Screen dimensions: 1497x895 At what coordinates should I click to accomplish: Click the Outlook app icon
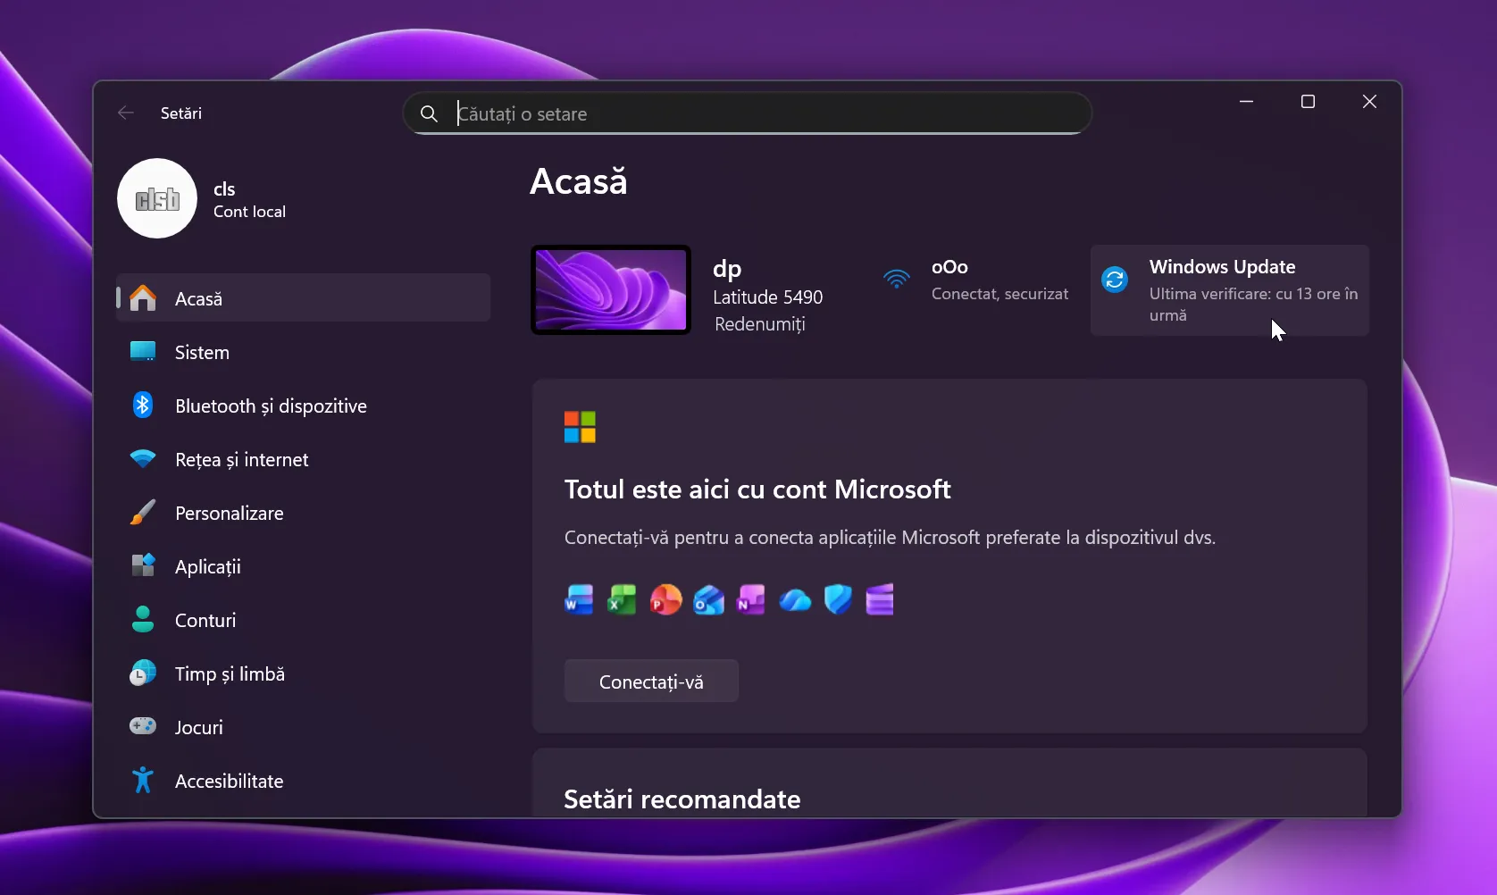point(708,600)
